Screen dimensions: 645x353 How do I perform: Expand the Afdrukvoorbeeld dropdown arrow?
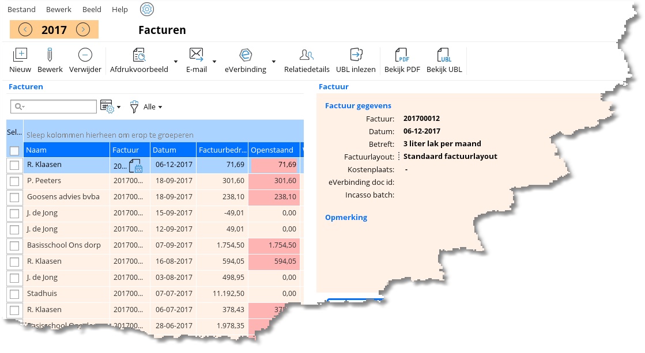point(175,61)
